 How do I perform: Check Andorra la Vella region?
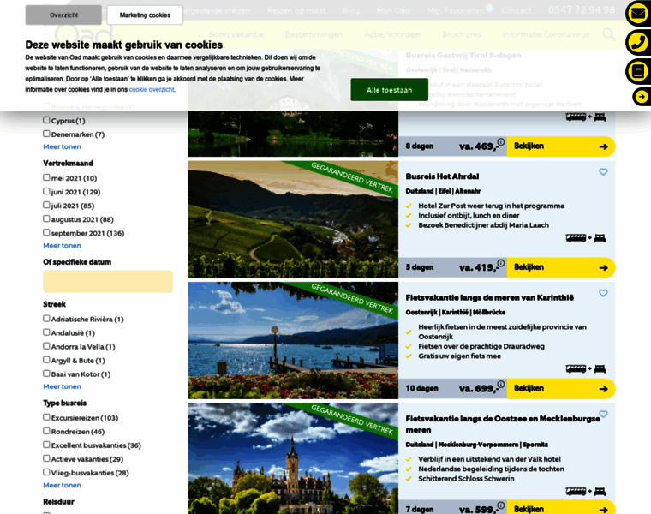pyautogui.click(x=46, y=346)
